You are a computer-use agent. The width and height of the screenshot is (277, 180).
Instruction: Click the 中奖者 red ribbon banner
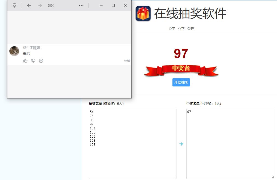pos(181,70)
